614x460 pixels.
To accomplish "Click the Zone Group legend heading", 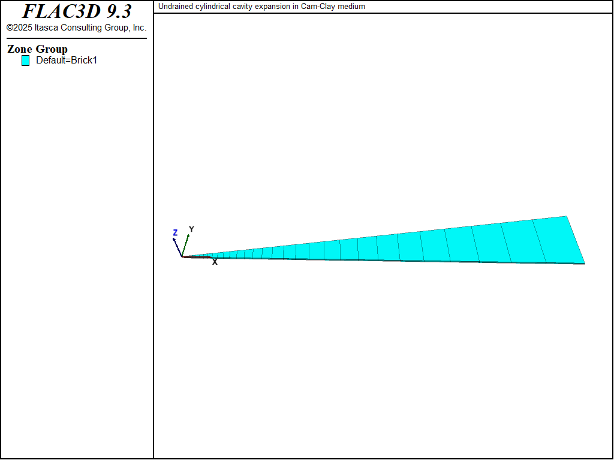I will (37, 49).
